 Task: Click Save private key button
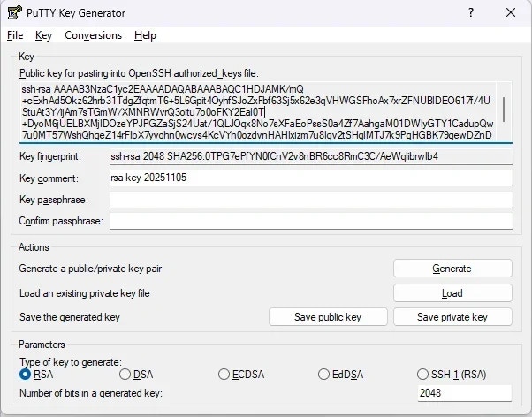[452, 317]
